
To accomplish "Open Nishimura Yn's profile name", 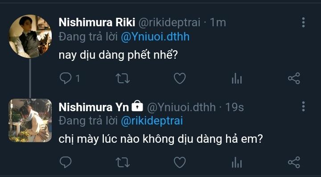I will (x=94, y=107).
